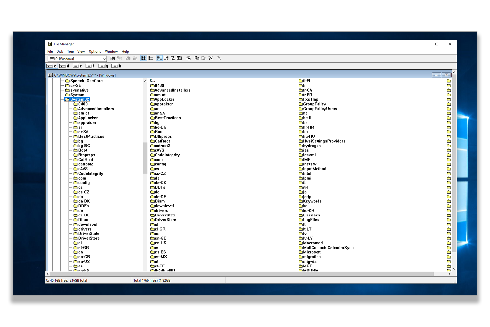Viewport: 490px width, 327px height.
Task: Open the Tree menu
Action: [x=70, y=51]
